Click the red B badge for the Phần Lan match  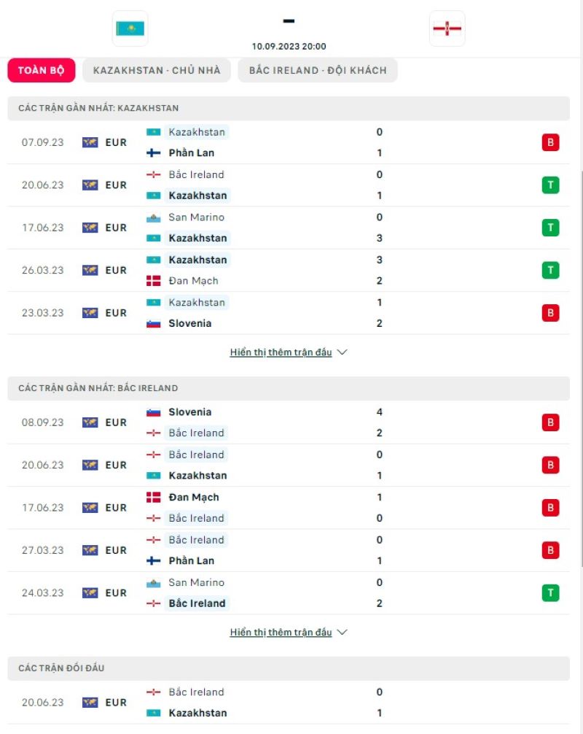pos(551,142)
